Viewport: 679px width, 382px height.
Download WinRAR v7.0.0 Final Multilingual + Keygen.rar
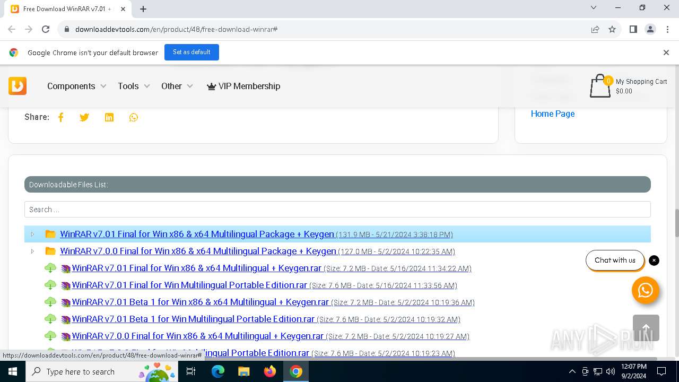point(197,336)
